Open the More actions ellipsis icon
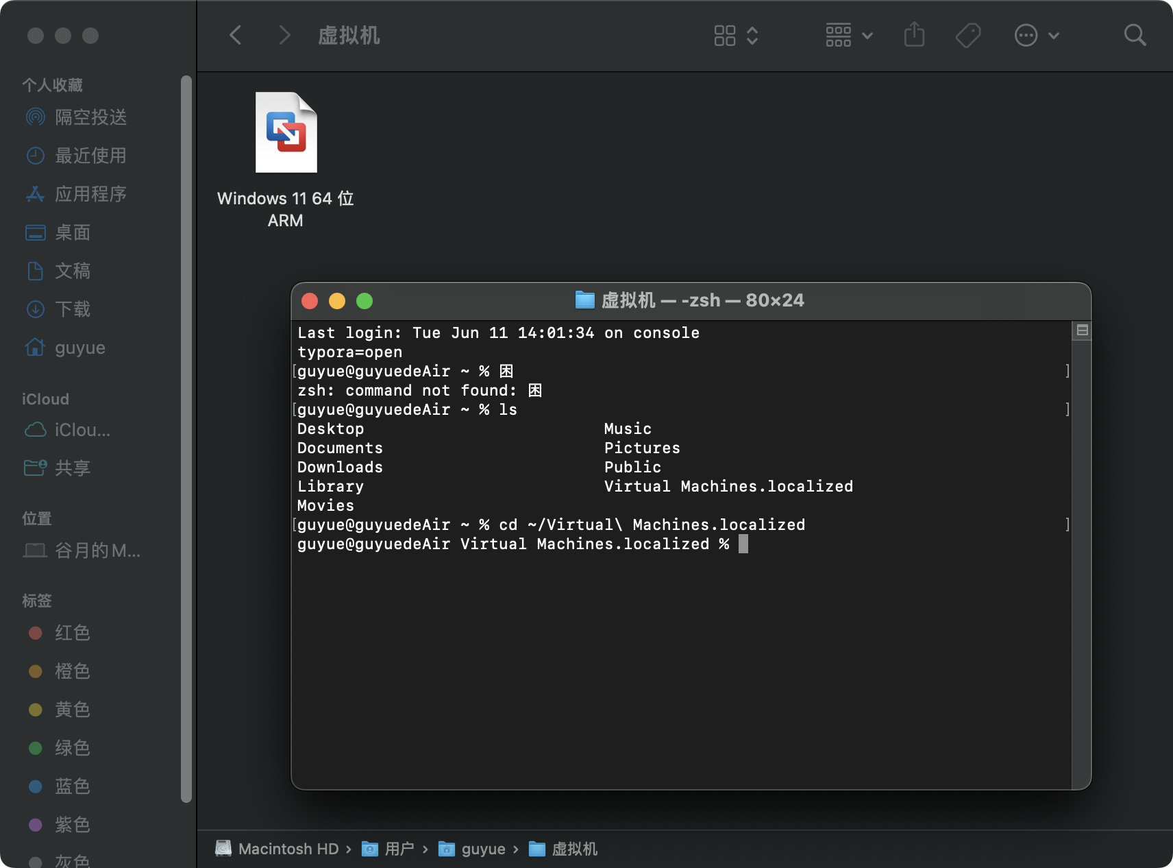Image resolution: width=1173 pixels, height=868 pixels. (1026, 35)
